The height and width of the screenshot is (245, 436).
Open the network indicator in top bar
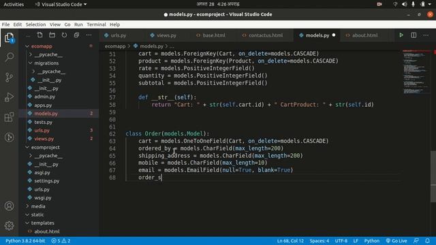395,4
